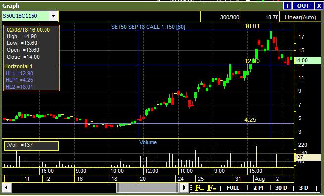324x196 pixels.
Task: Click the .Vol =137 info box
Action: pos(32,146)
